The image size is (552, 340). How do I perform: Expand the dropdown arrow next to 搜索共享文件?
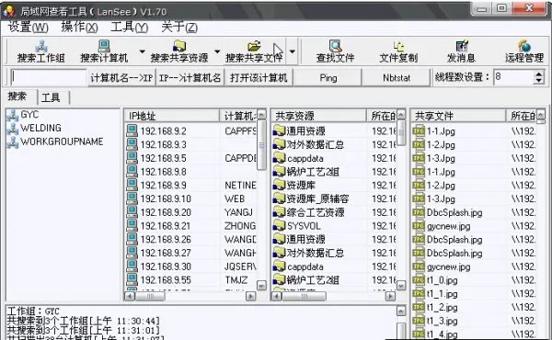[293, 51]
